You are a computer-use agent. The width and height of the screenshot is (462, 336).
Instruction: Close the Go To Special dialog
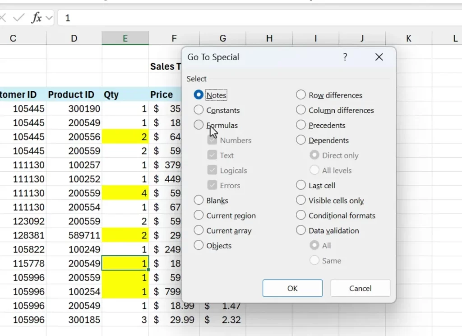379,57
